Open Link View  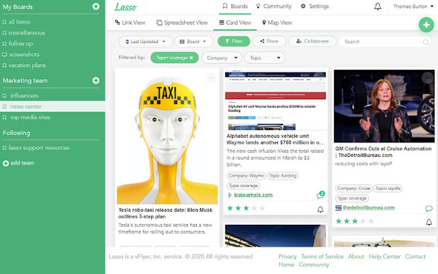(x=130, y=22)
